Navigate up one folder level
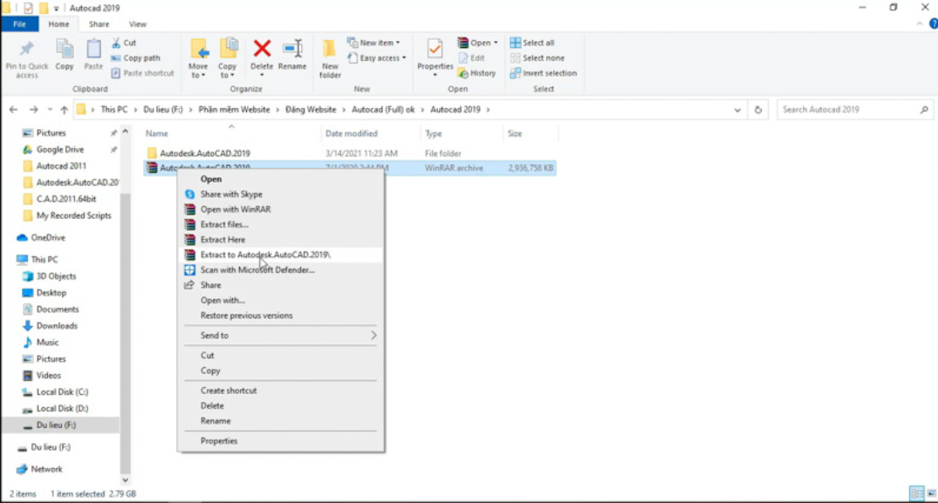Screen dimensions: 938x503 coord(64,110)
